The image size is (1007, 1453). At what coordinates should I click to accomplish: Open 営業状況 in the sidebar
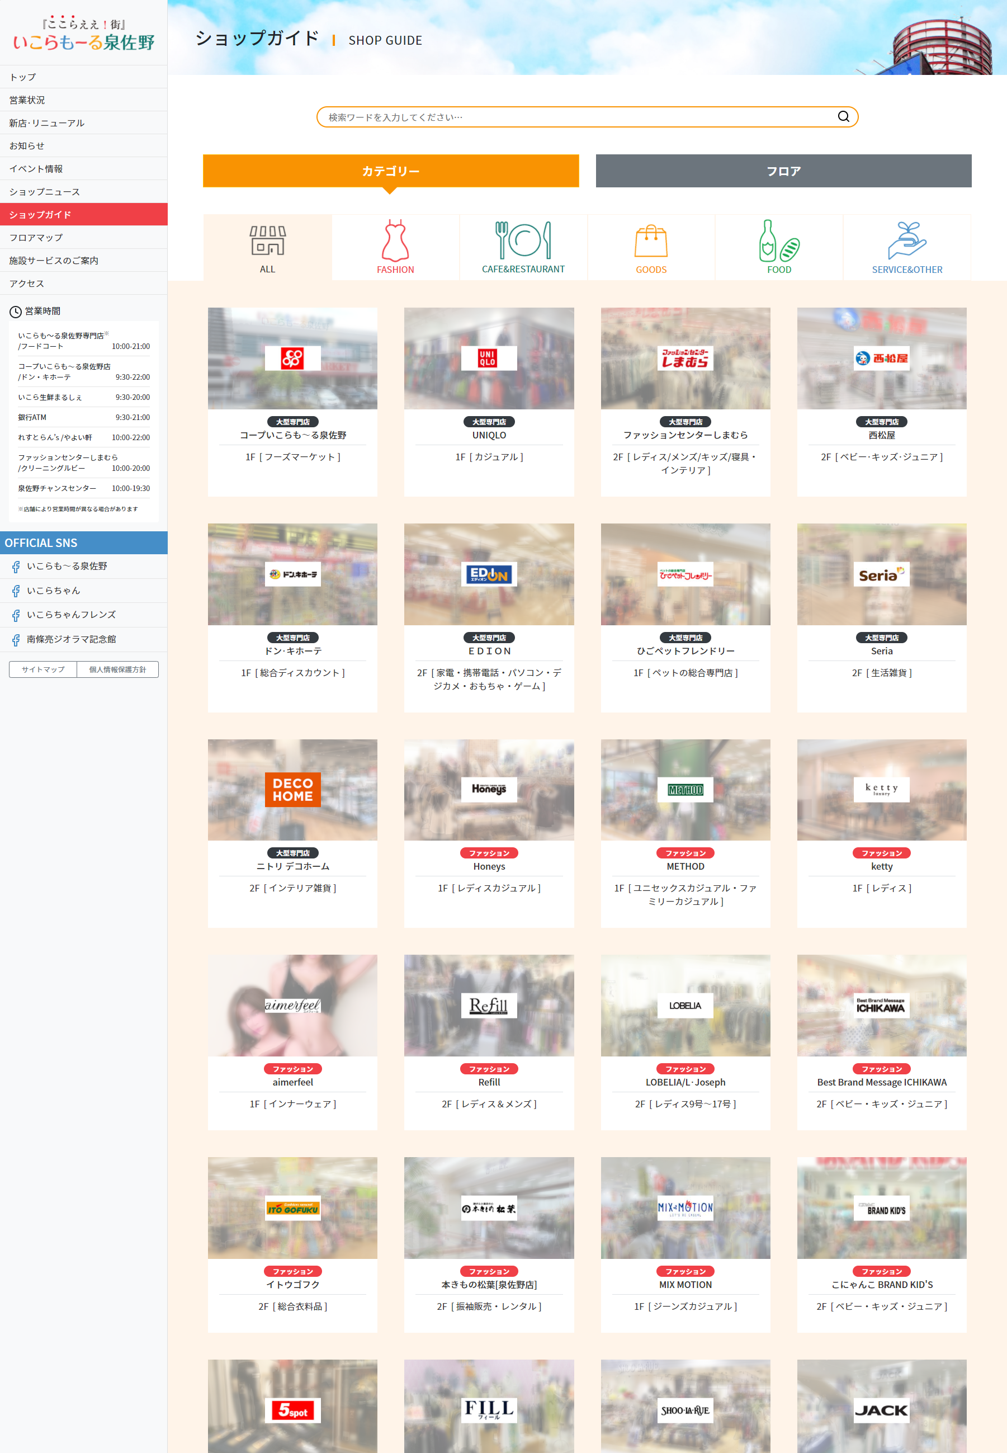(84, 100)
